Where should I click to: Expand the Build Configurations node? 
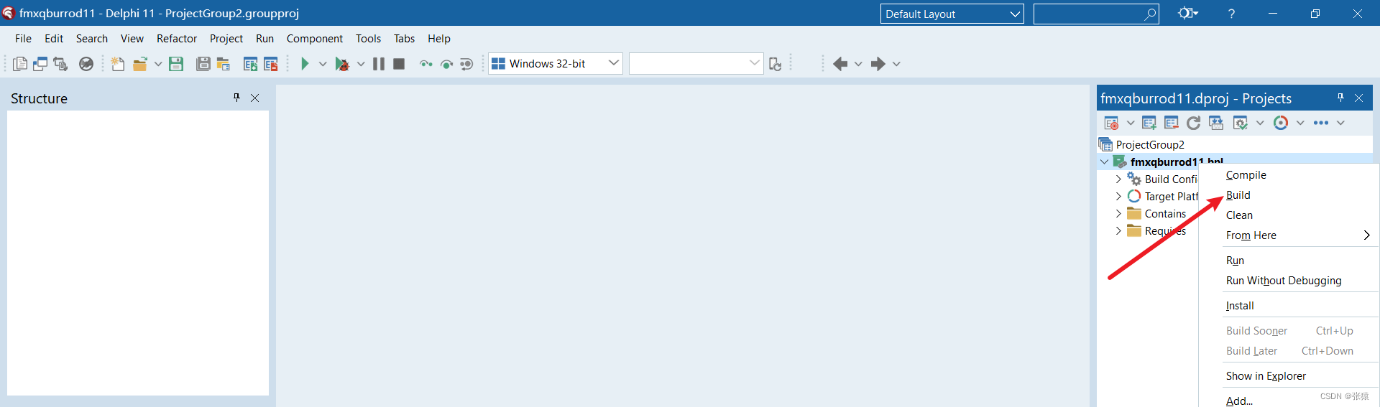[1118, 179]
